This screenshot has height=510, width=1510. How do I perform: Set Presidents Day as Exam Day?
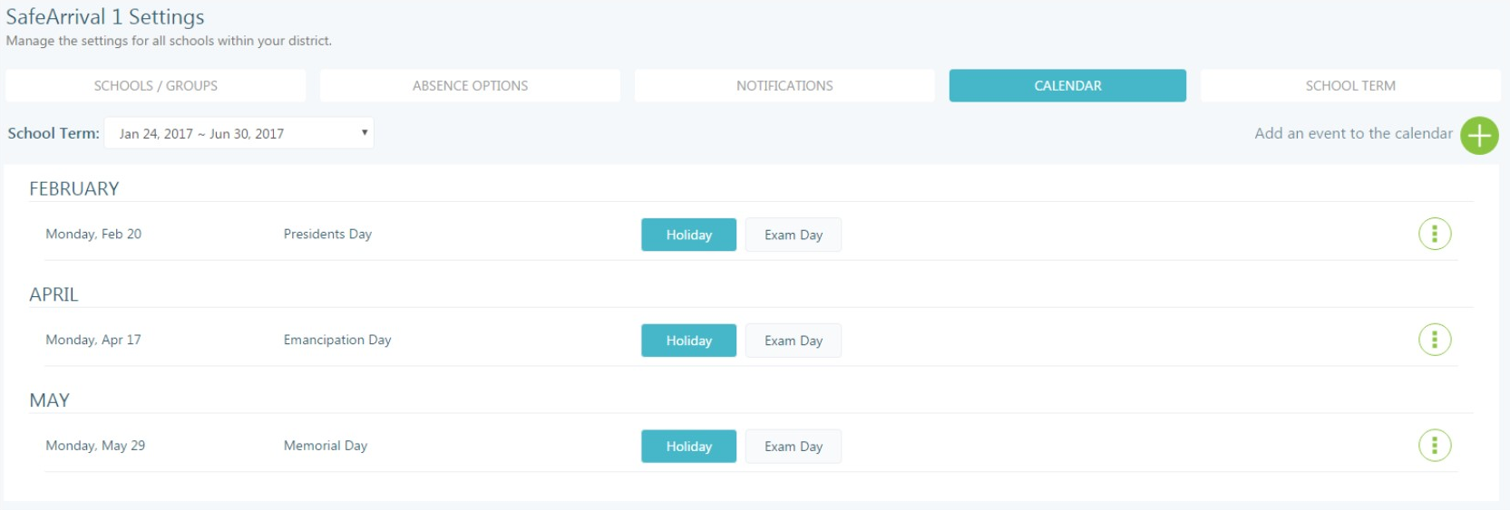(793, 235)
